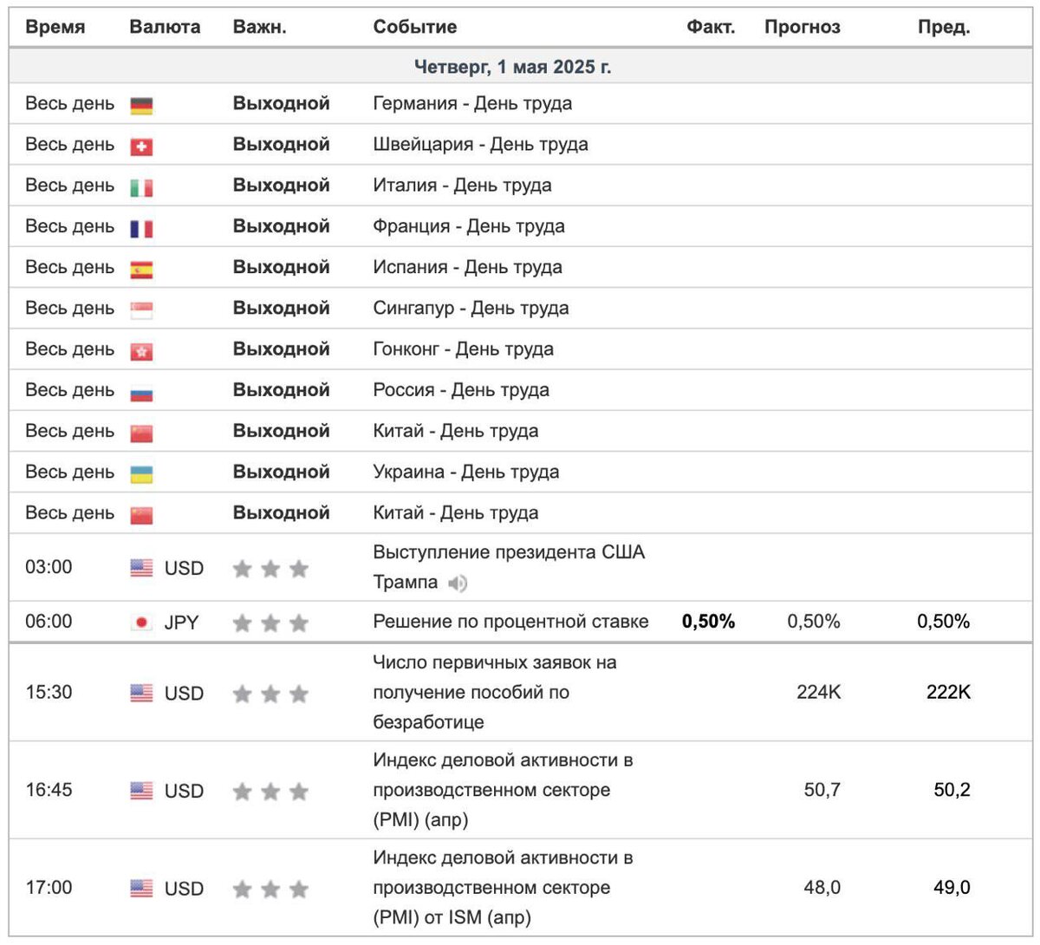Image resolution: width=1040 pixels, height=945 pixels.
Task: Click the date header Четверг, 1 мая 2025
Action: pos(512,67)
